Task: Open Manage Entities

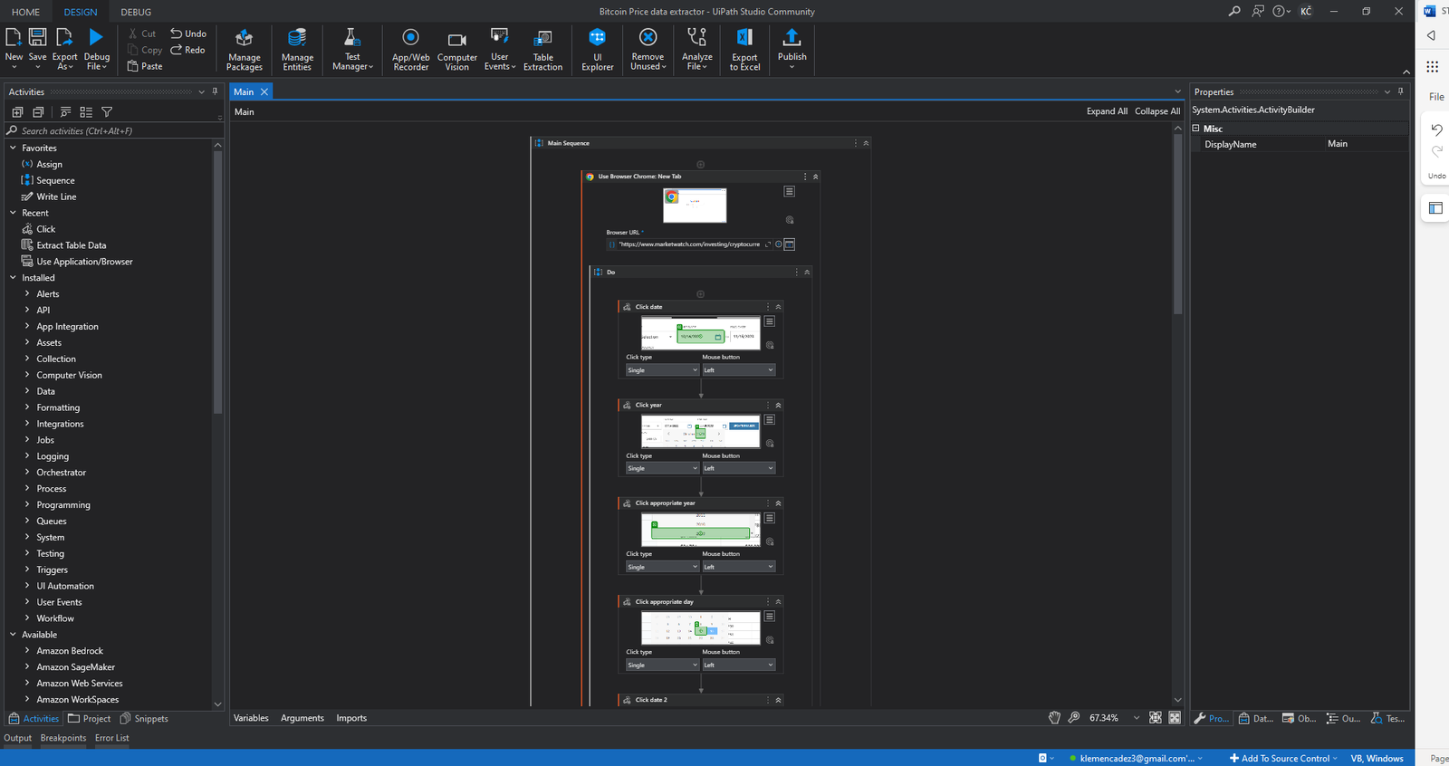Action: click(297, 50)
